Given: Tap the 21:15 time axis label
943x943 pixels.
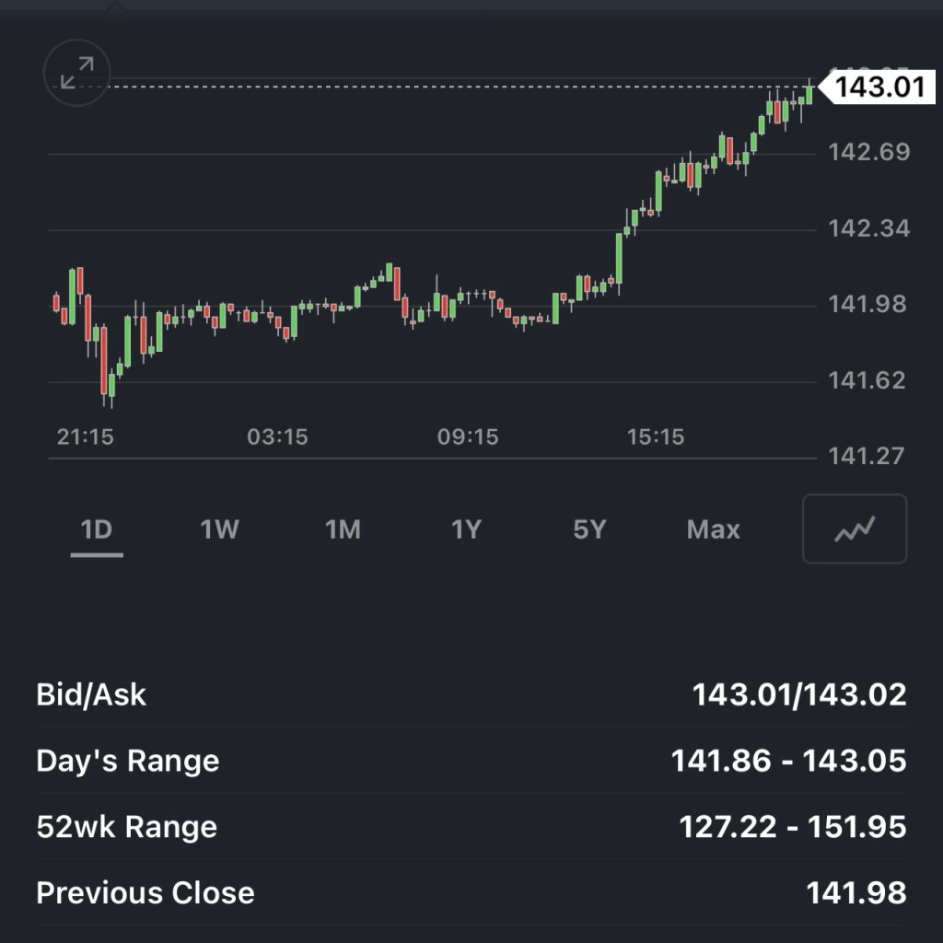Looking at the screenshot, I should 86,437.
